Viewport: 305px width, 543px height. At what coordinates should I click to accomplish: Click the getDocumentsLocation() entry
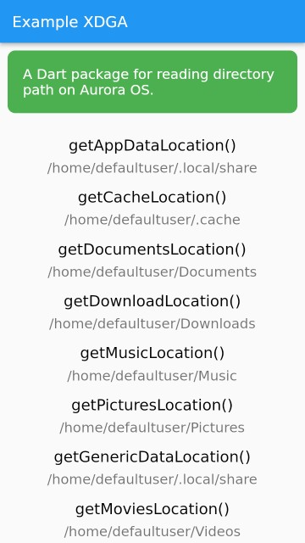(152, 249)
